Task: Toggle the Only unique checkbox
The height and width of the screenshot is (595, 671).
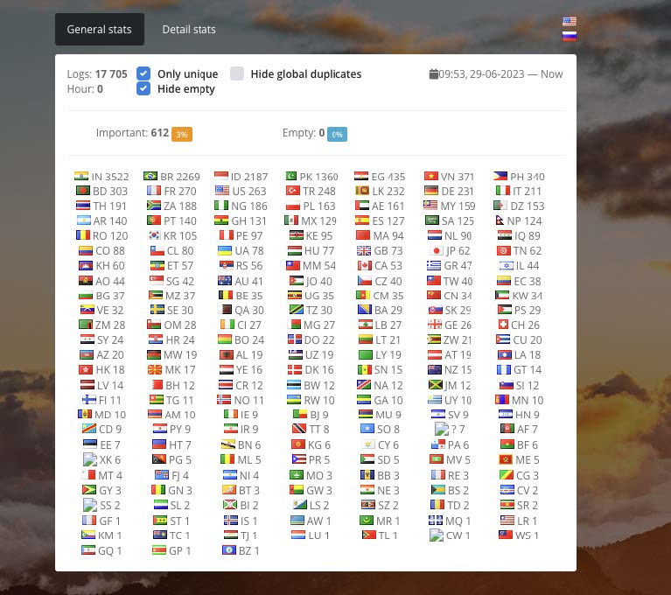Action: 143,74
